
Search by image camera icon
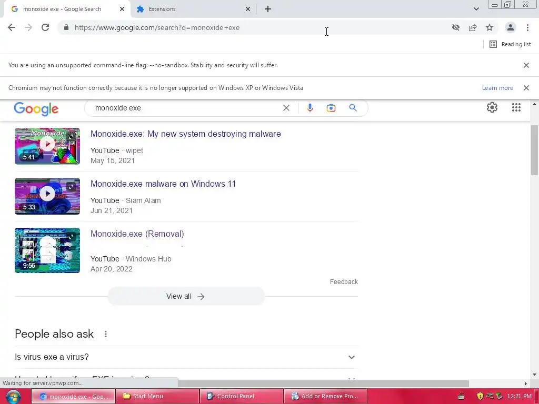(x=331, y=108)
